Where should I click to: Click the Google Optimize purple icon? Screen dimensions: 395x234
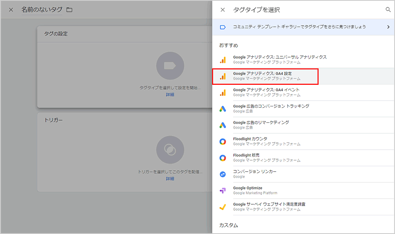pos(223,191)
